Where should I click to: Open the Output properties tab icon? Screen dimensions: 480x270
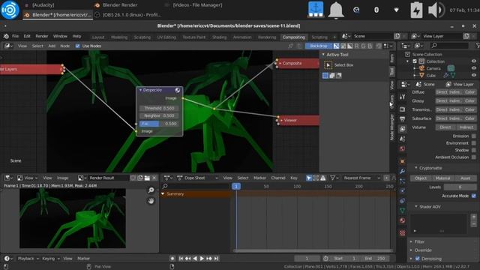(403, 119)
